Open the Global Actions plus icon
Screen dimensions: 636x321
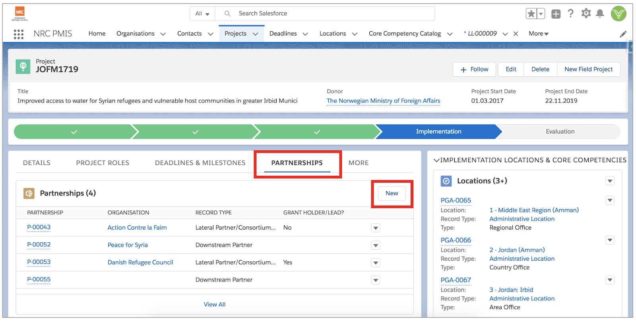(x=556, y=14)
